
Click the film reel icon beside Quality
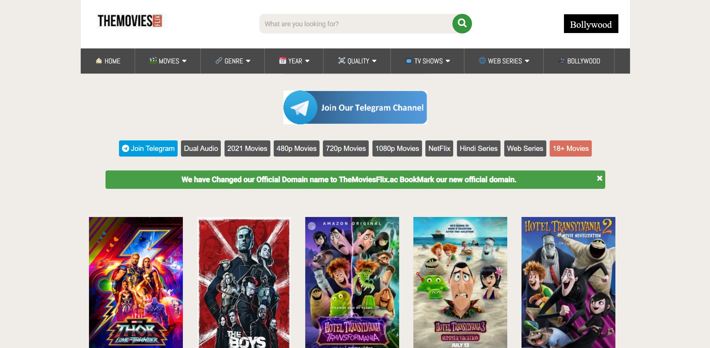342,60
